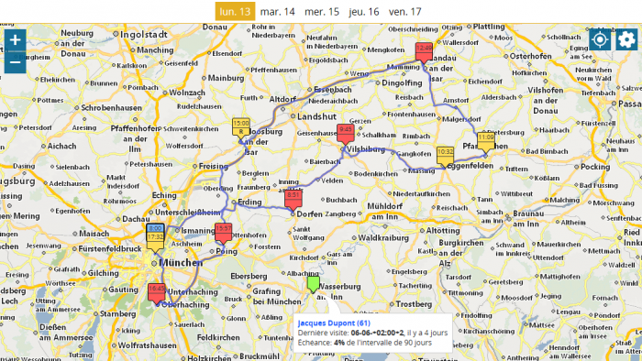Switch to the lun. 13 day tab
The width and height of the screenshot is (642, 361).
pyautogui.click(x=235, y=11)
